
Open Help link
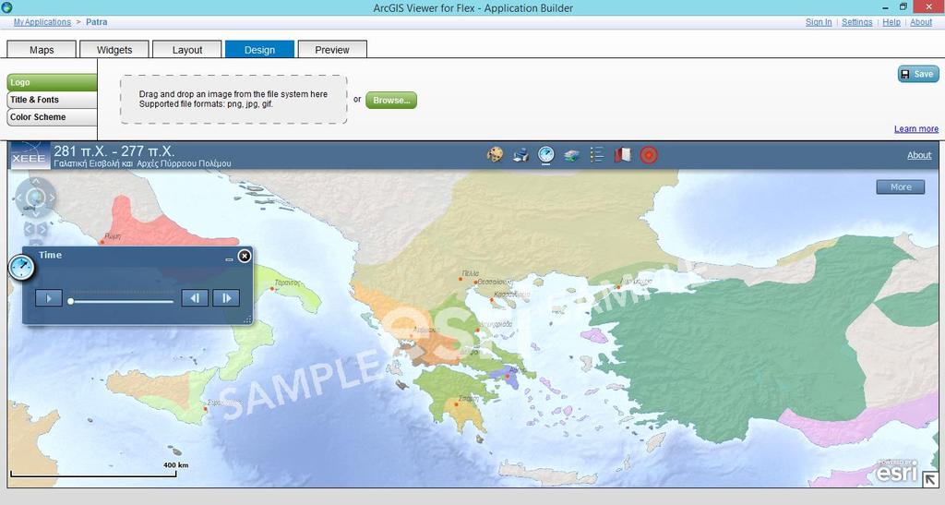[891, 21]
